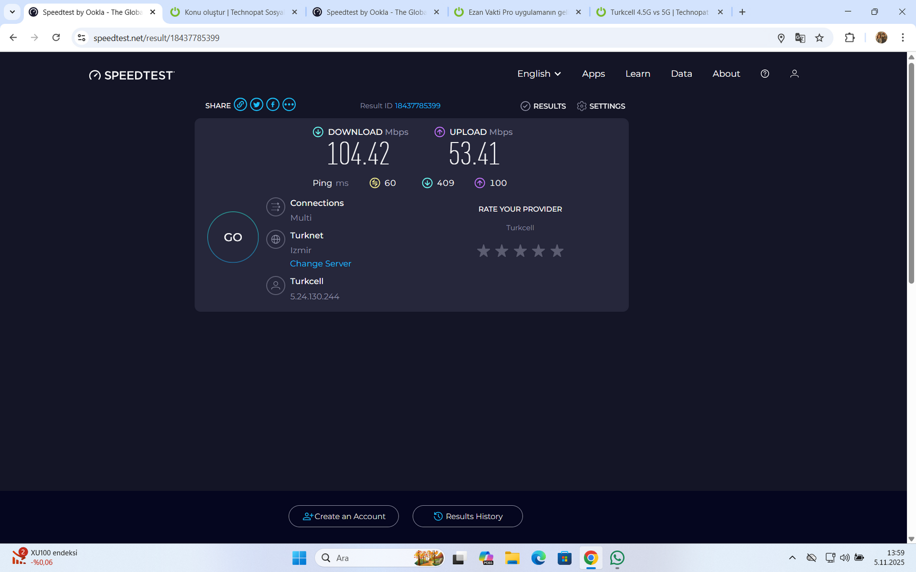This screenshot has width=916, height=572.
Task: Rate Turkcell three stars
Action: click(520, 251)
